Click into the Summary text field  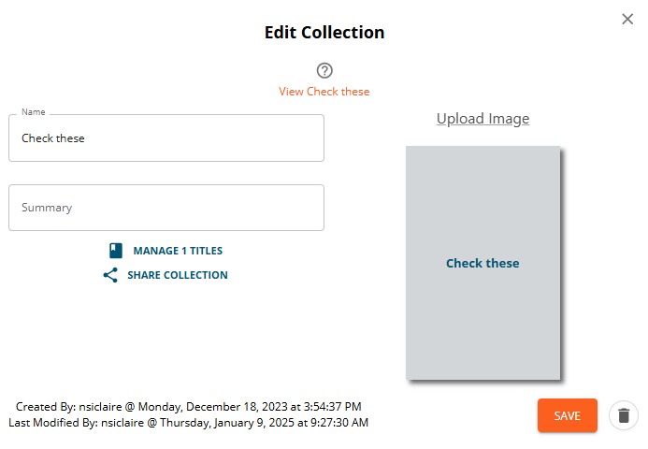(166, 208)
